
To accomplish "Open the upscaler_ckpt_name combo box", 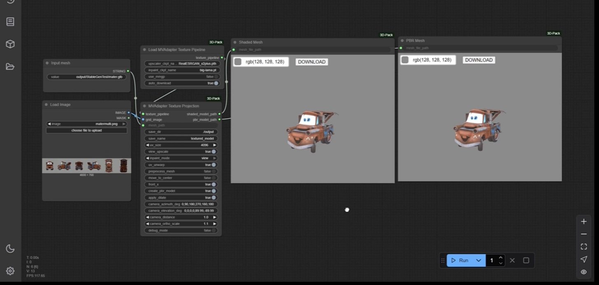I will [x=183, y=64].
